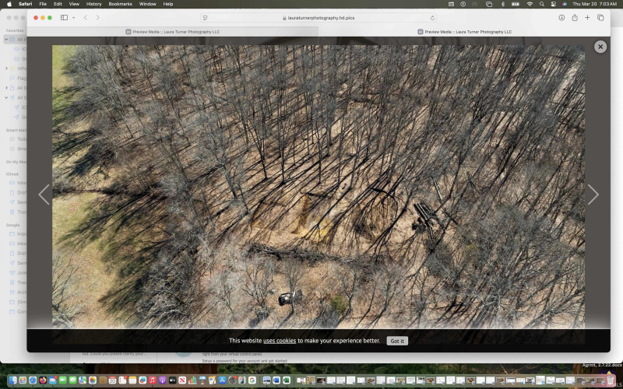Open Control Center in menu bar
Screen dimensions: 623x389
point(553,4)
